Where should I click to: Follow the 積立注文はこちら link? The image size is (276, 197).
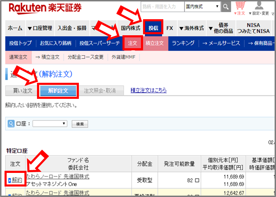tap(148, 90)
